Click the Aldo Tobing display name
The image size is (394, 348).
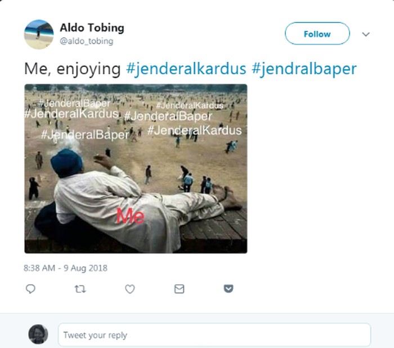92,28
